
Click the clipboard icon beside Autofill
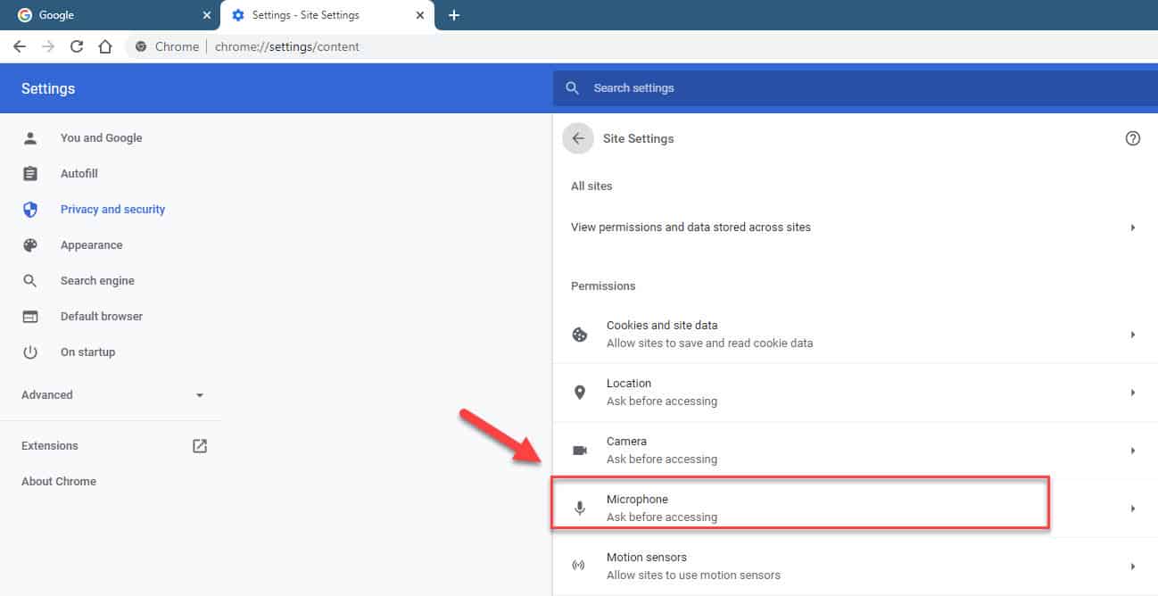30,174
